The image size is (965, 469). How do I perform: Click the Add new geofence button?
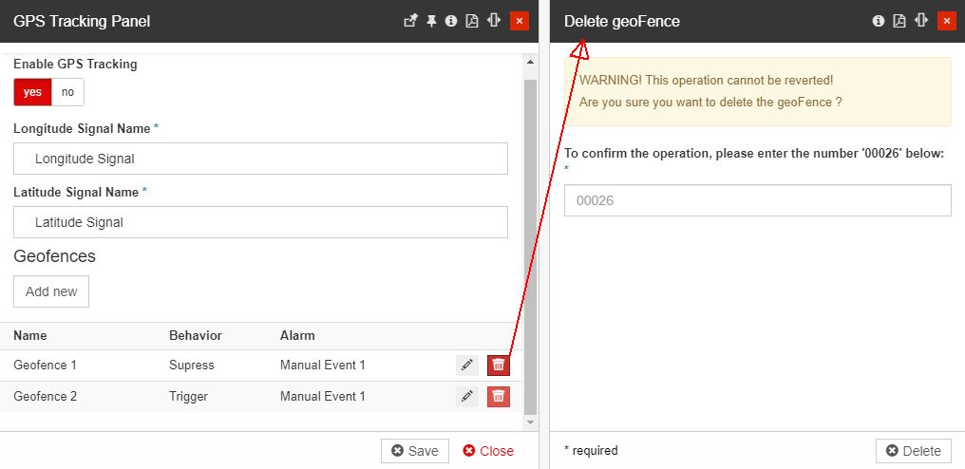(x=51, y=291)
